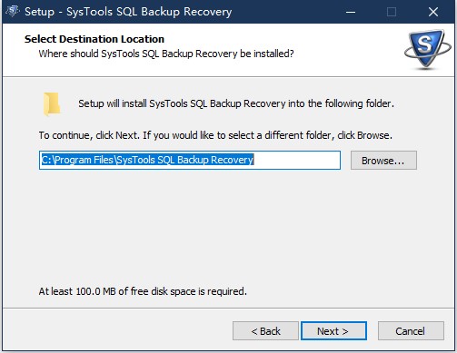
Task: Click the 'Setup - SysTools SQL Backup Recovery' title
Action: [128, 12]
